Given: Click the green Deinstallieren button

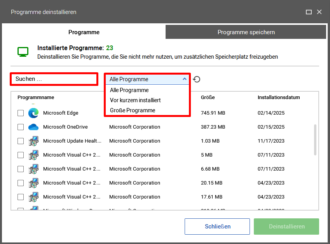Looking at the screenshot, I should [286, 227].
